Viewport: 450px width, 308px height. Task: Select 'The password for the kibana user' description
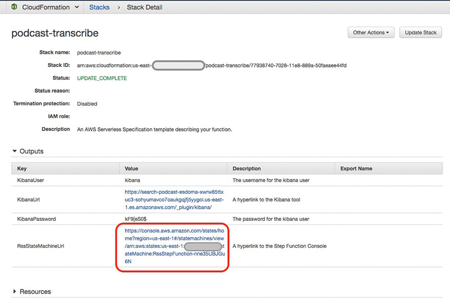point(271,219)
